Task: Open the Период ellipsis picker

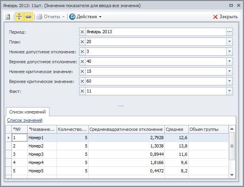Action: tap(229, 32)
